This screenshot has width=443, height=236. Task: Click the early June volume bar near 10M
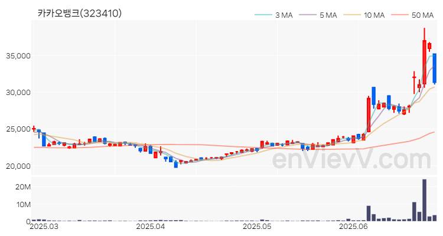click(369, 214)
